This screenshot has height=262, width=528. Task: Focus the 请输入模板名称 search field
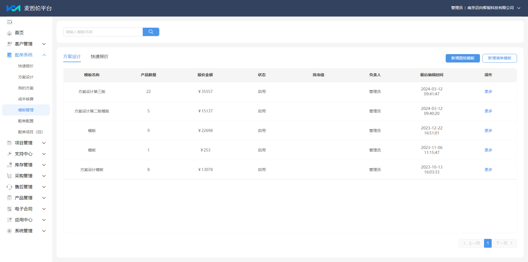[x=103, y=32]
